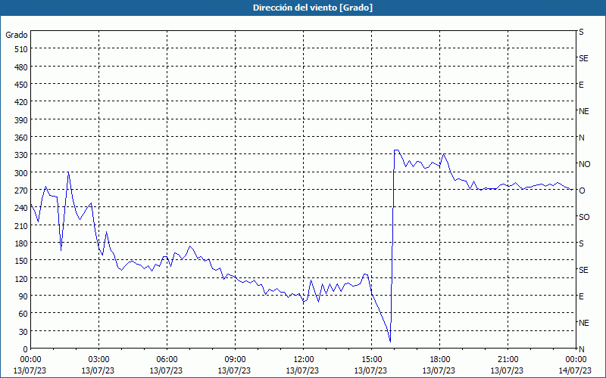This screenshot has height=378, width=606.
Task: Click the '60' y-axis value
Action: tap(23, 314)
